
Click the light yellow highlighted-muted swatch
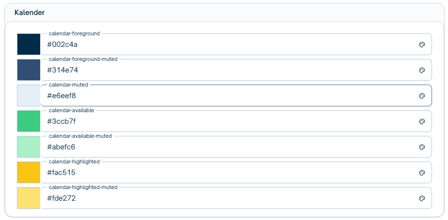(x=29, y=198)
